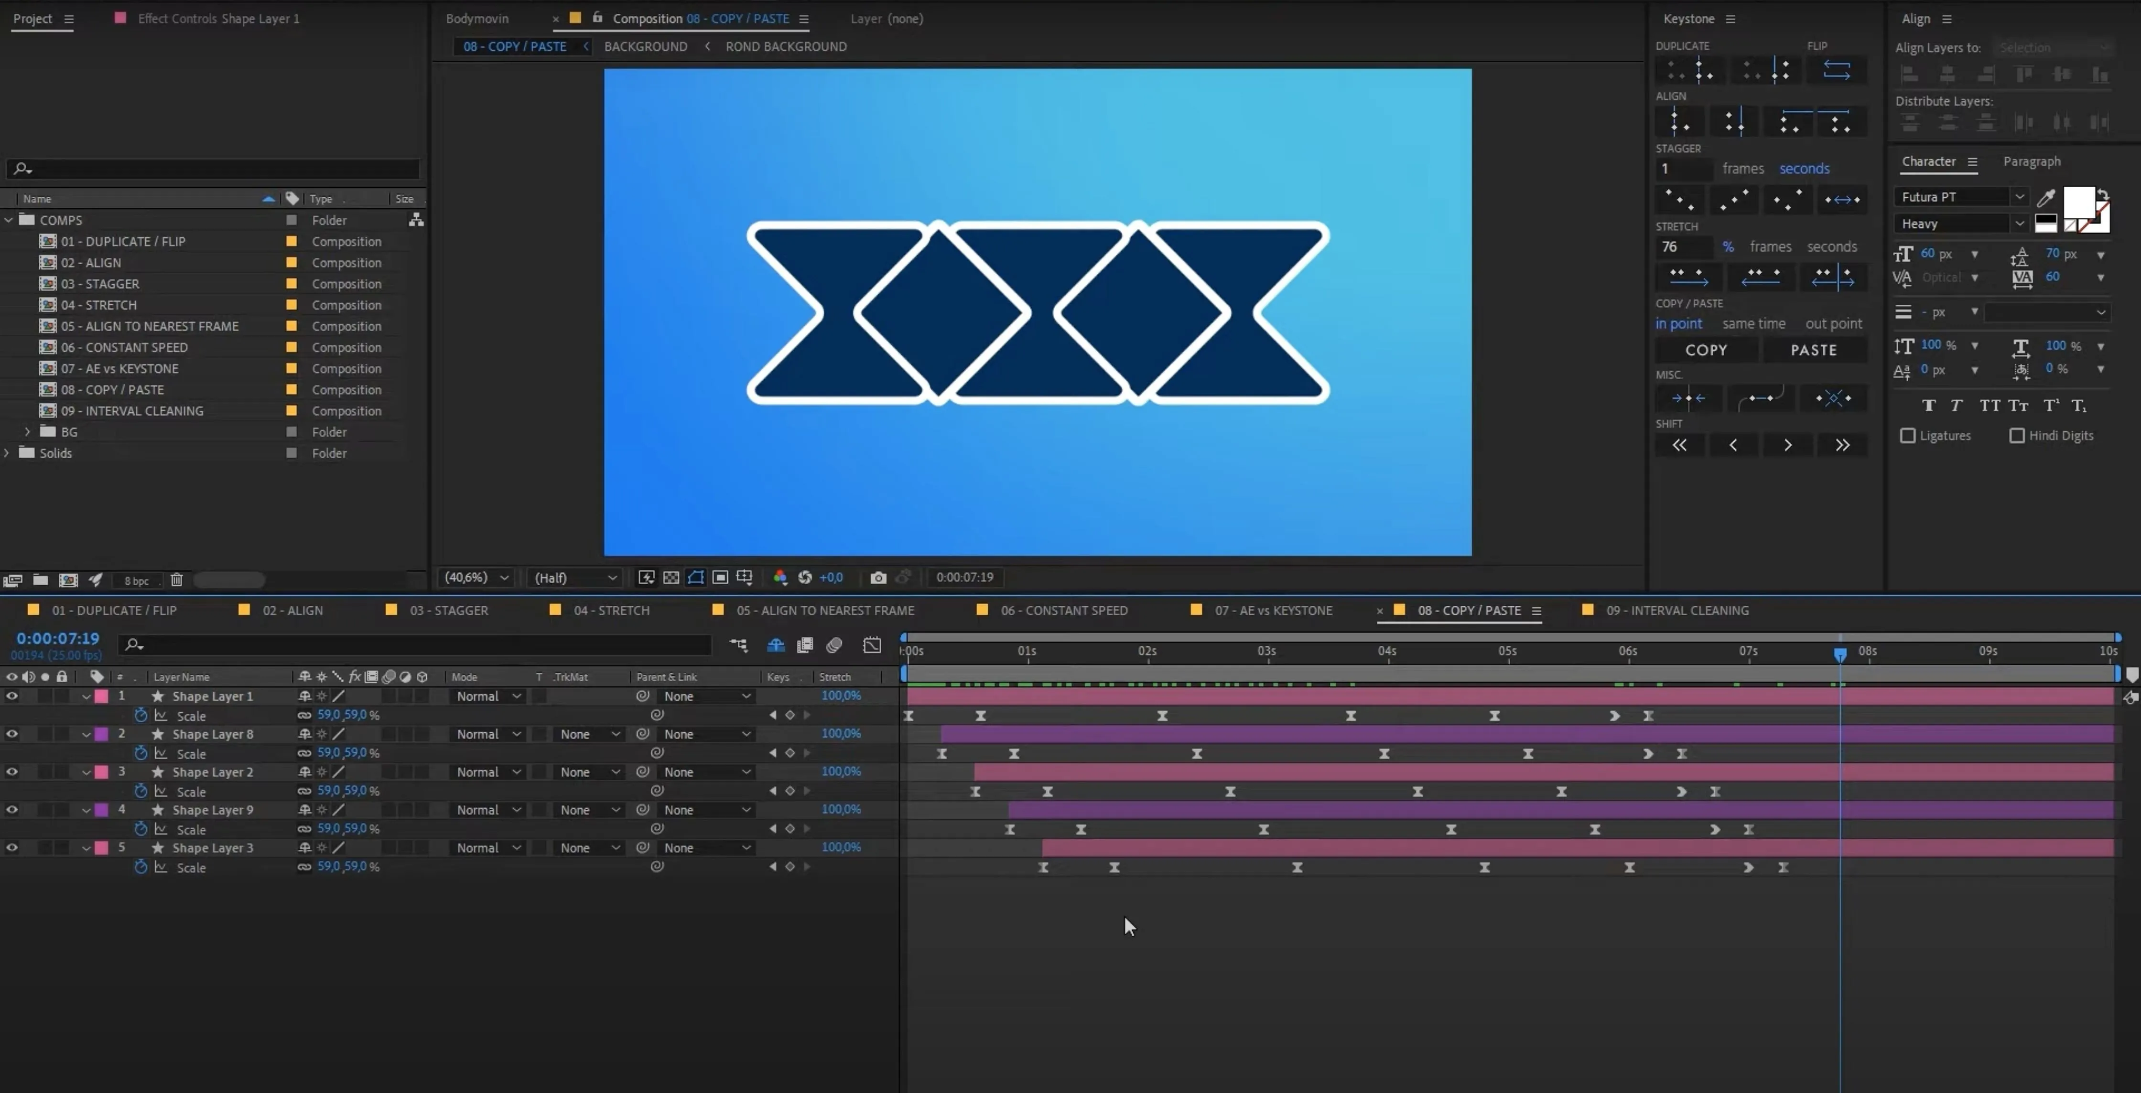Create new folder in Project panel
2141x1093 pixels.
pos(40,580)
